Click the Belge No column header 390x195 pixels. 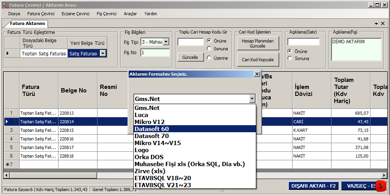pyautogui.click(x=78, y=90)
